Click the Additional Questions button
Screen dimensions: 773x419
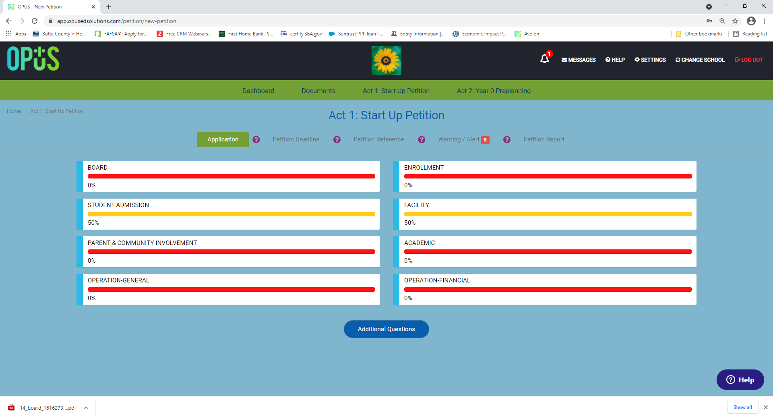(386, 329)
